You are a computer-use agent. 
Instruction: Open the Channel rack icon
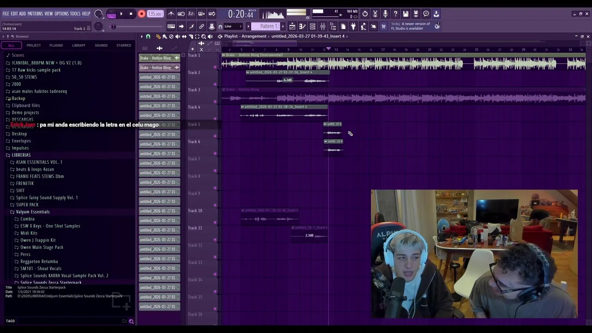(x=313, y=26)
